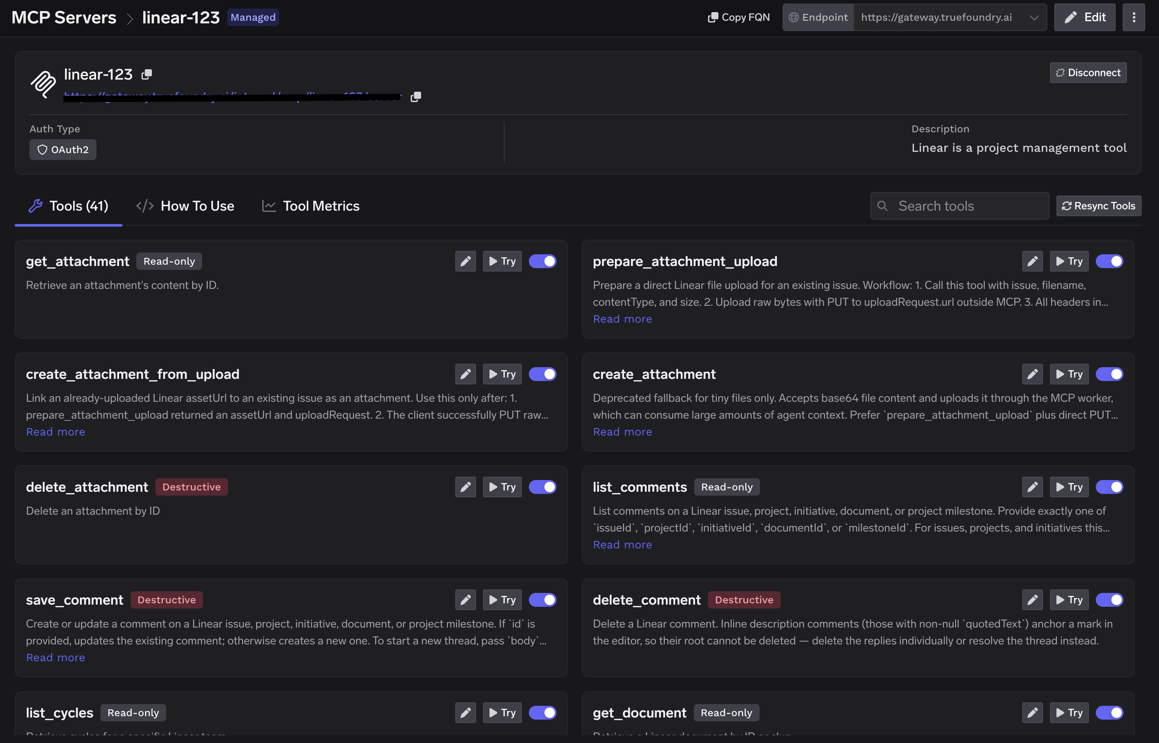Click the Destructive tag on delete_comment
This screenshot has width=1159, height=743.
tap(744, 600)
